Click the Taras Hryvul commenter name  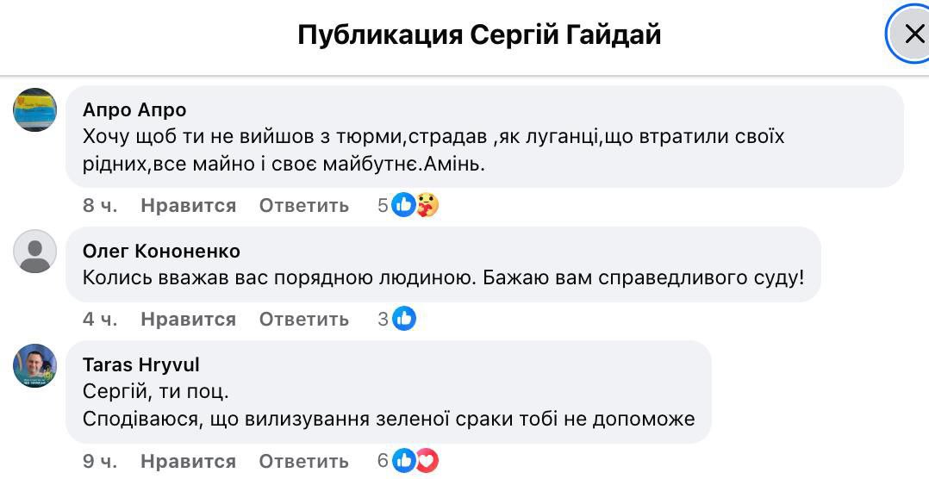pyautogui.click(x=141, y=365)
